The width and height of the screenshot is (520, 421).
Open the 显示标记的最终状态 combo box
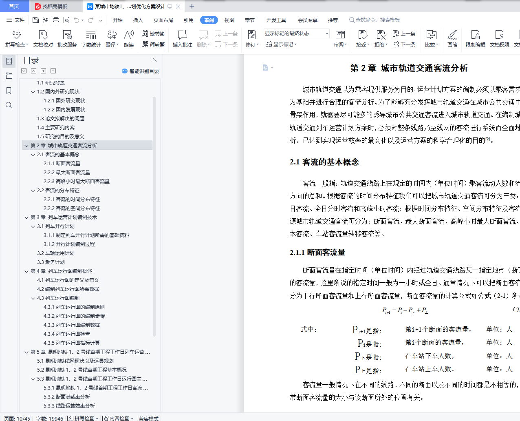click(x=296, y=33)
